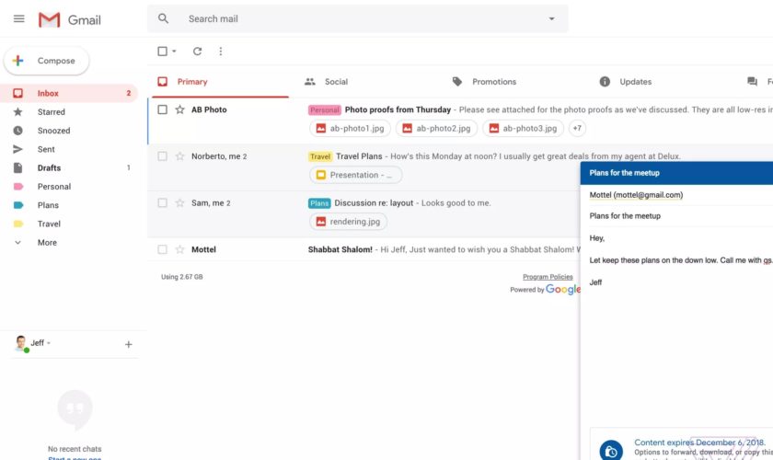Click the Compose button
This screenshot has height=460, width=773.
[47, 61]
